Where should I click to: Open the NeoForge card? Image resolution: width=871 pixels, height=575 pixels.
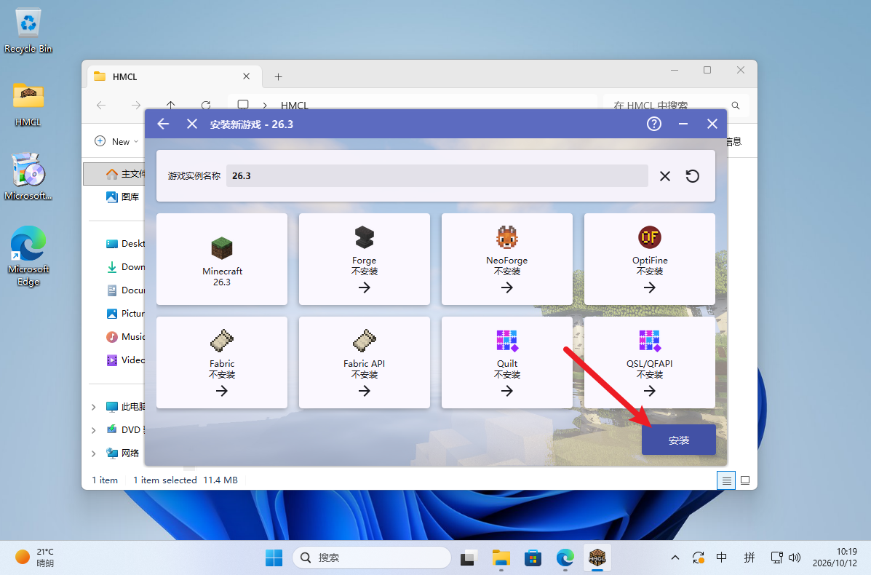[x=506, y=259]
